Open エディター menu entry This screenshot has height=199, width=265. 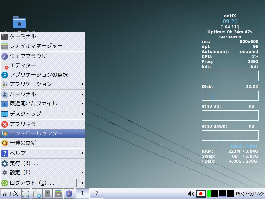coord(43,65)
